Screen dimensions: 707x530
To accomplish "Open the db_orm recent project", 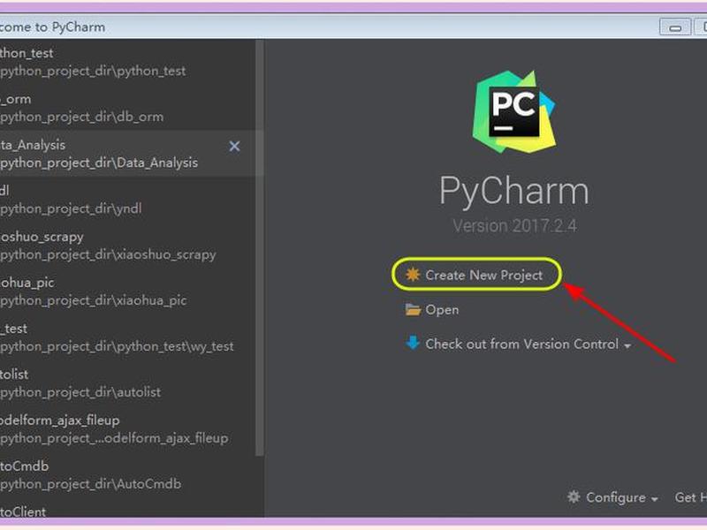I will point(127,108).
